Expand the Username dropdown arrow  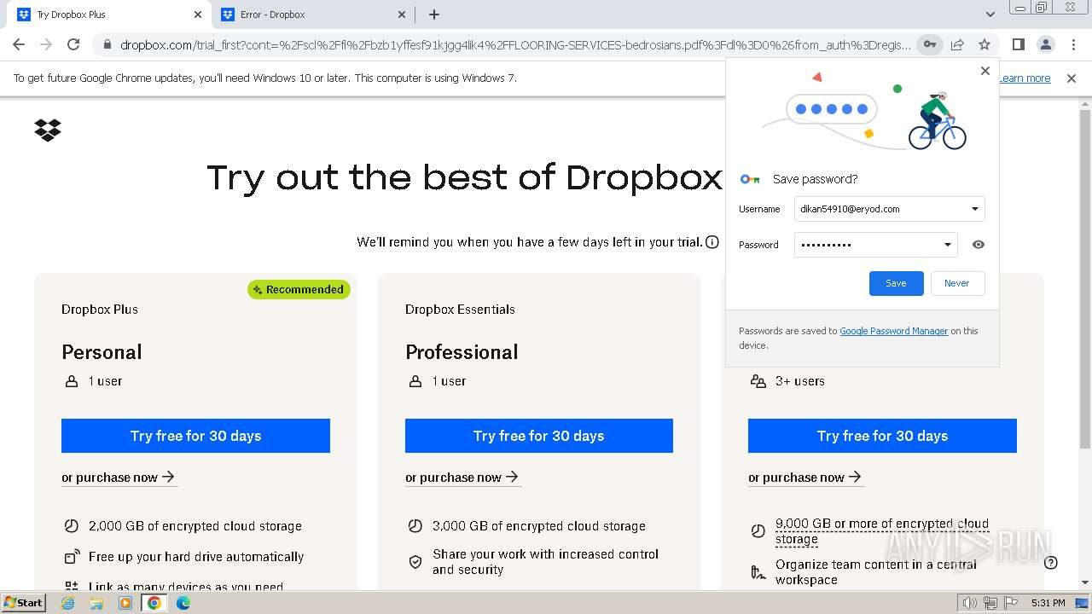click(x=975, y=209)
